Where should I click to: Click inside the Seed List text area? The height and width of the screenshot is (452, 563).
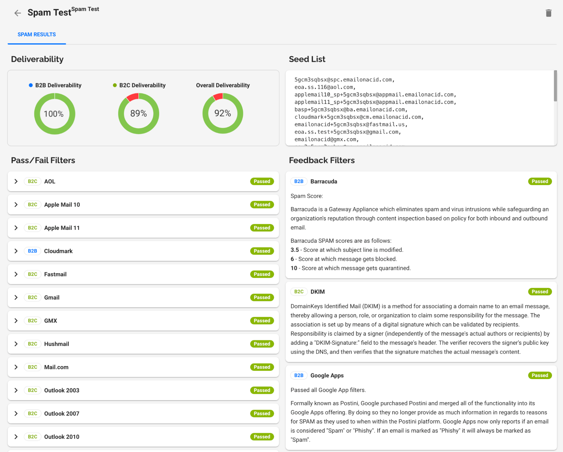[420, 108]
